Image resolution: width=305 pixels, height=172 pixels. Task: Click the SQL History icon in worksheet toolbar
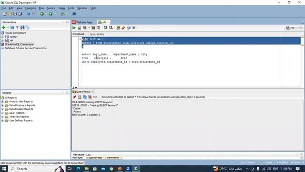click(129, 28)
